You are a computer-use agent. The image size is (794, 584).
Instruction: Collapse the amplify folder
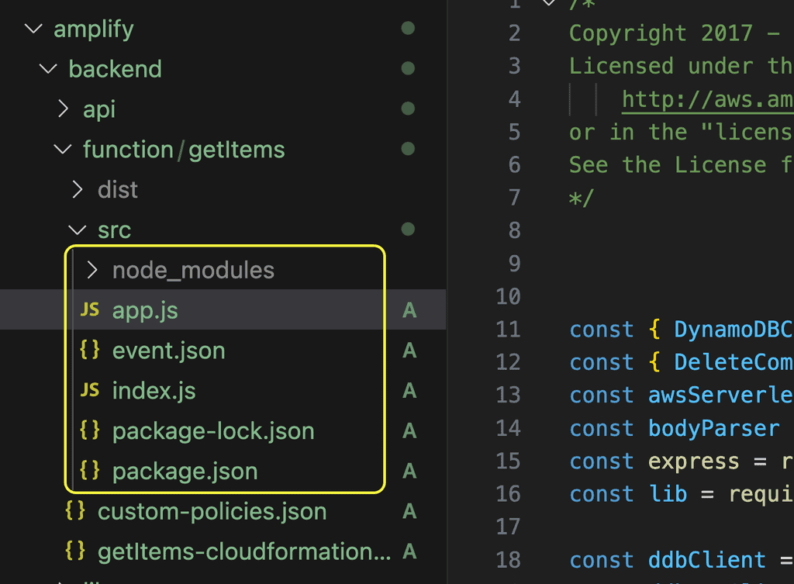33,29
